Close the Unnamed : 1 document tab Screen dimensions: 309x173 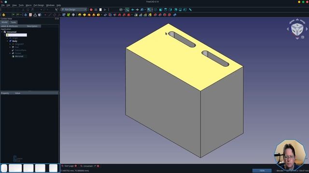(x=98, y=166)
